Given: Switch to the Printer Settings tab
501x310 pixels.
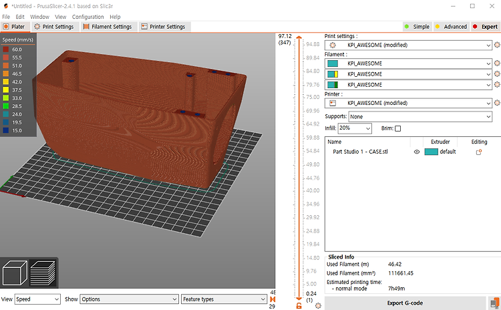Looking at the screenshot, I should click(164, 27).
